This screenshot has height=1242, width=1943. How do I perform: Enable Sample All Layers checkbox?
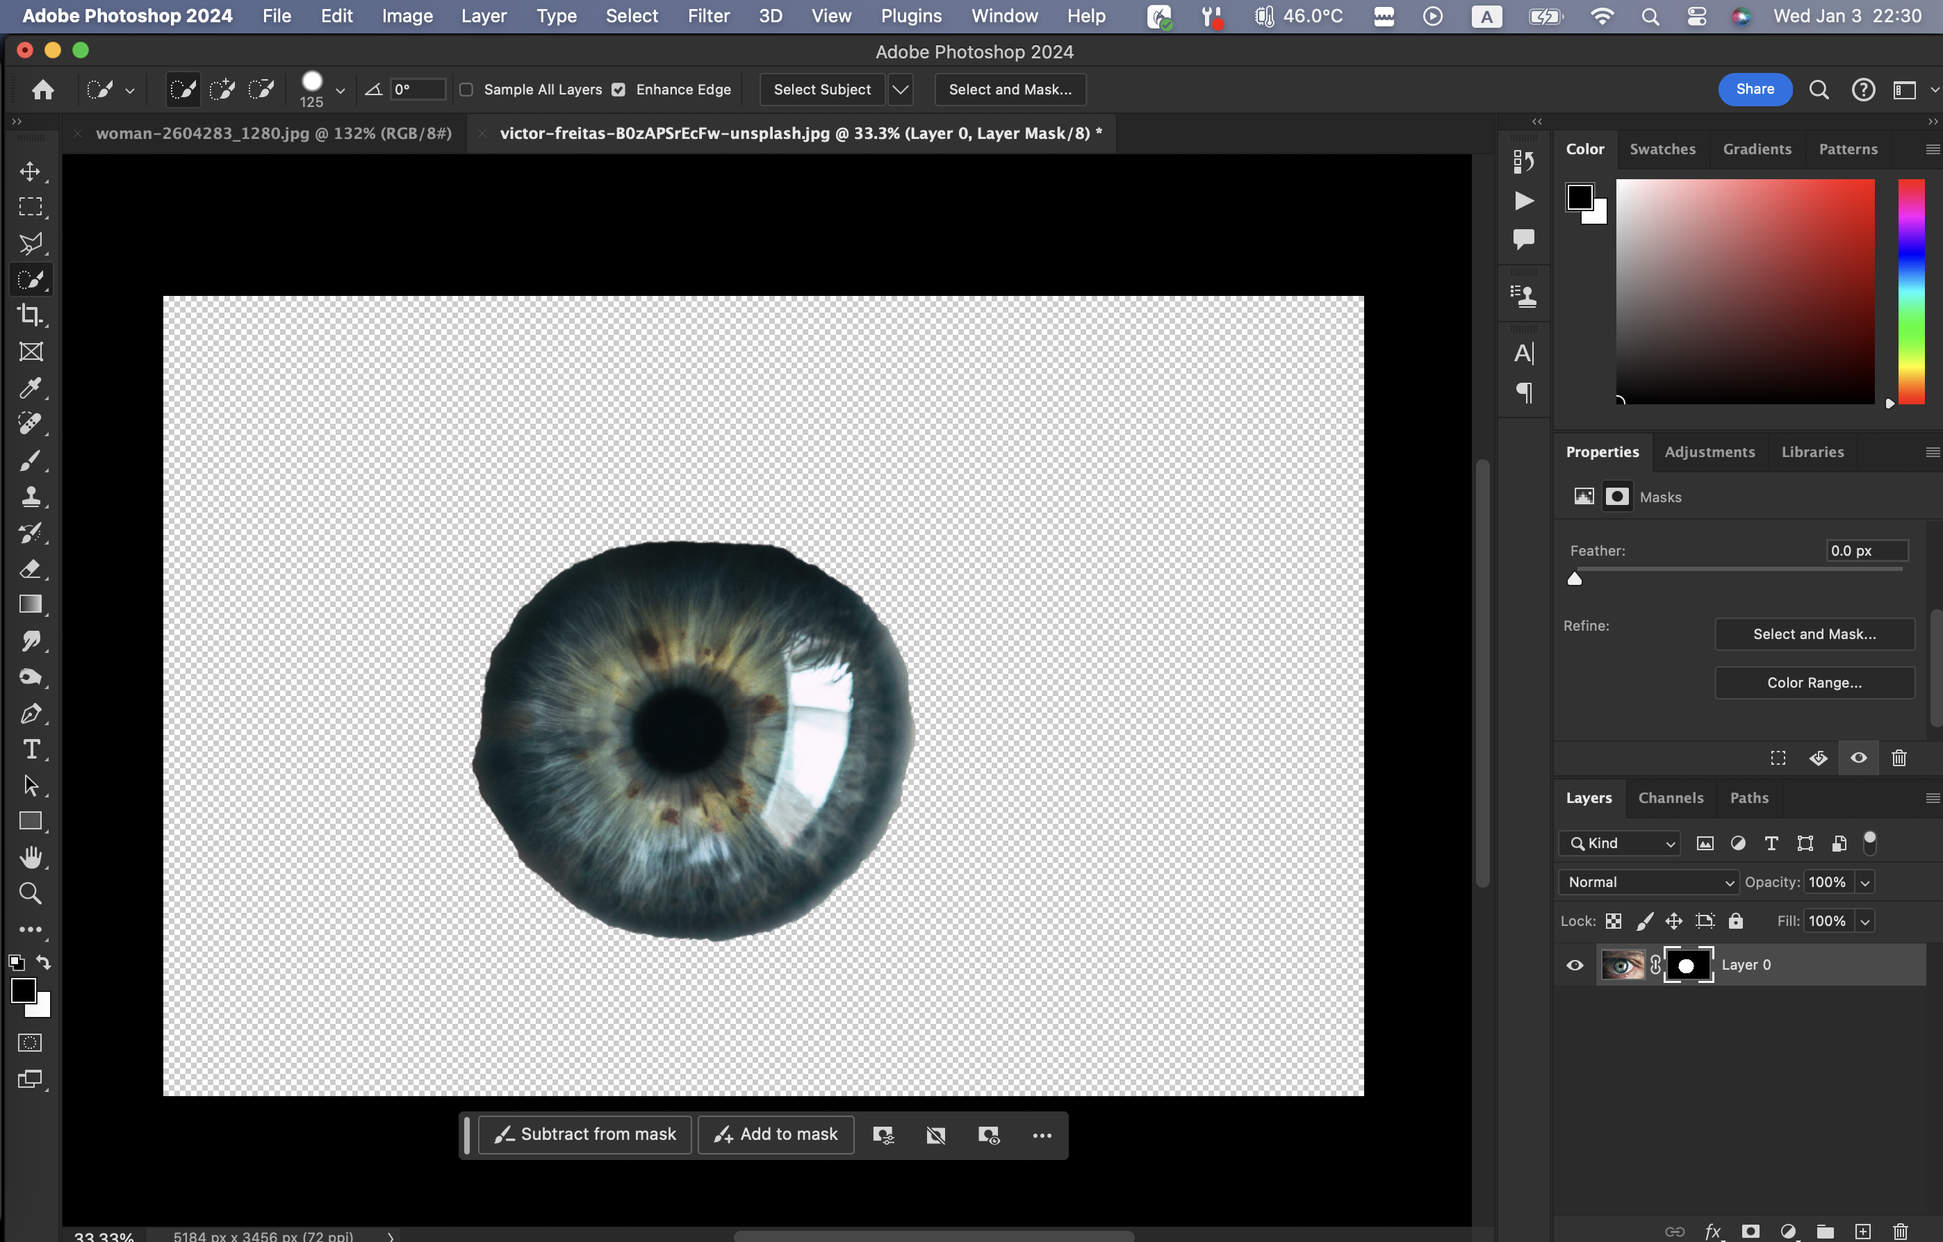pos(466,90)
